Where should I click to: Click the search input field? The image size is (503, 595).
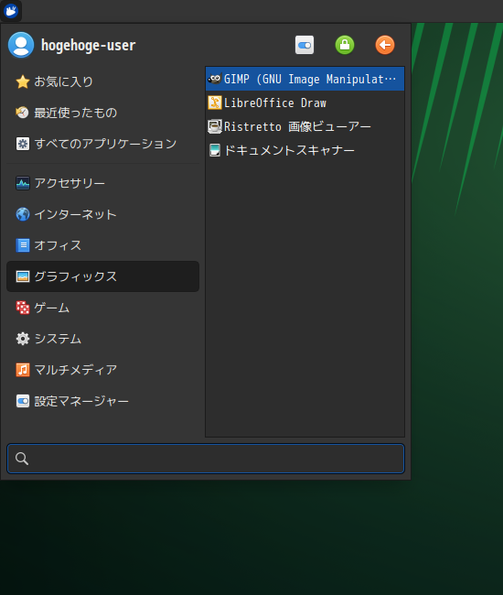click(x=206, y=459)
